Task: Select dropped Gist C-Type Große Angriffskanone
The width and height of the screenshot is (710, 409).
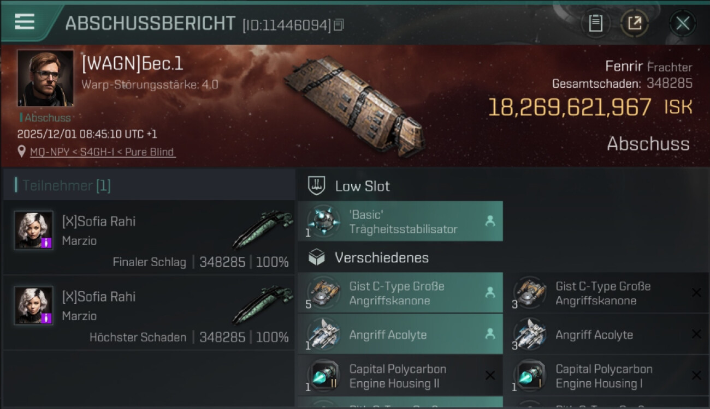Action: pyautogui.click(x=399, y=293)
